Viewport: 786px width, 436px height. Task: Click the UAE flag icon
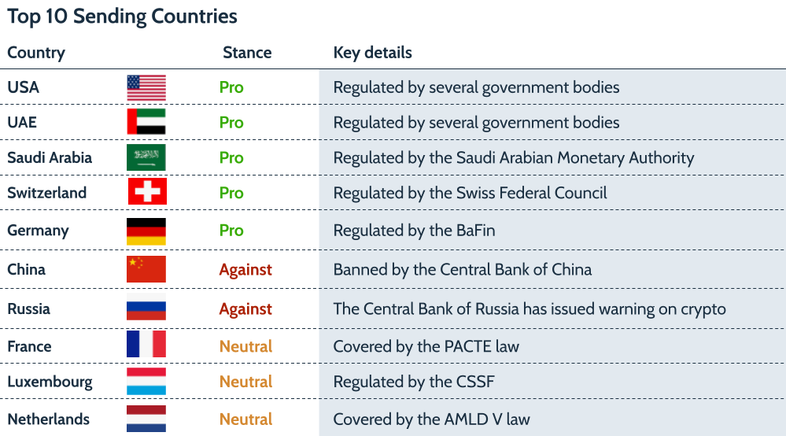point(146,122)
